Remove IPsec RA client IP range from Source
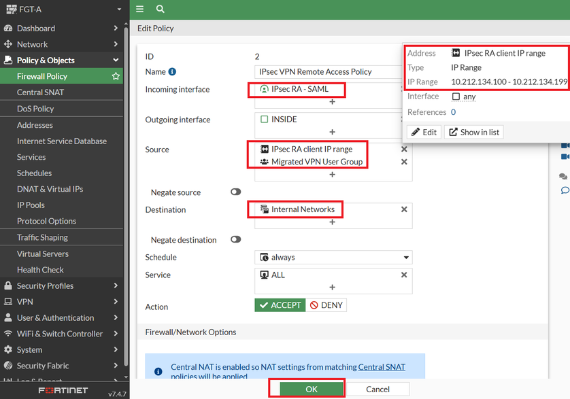Screen dimensions: 570x399 [x=404, y=149]
